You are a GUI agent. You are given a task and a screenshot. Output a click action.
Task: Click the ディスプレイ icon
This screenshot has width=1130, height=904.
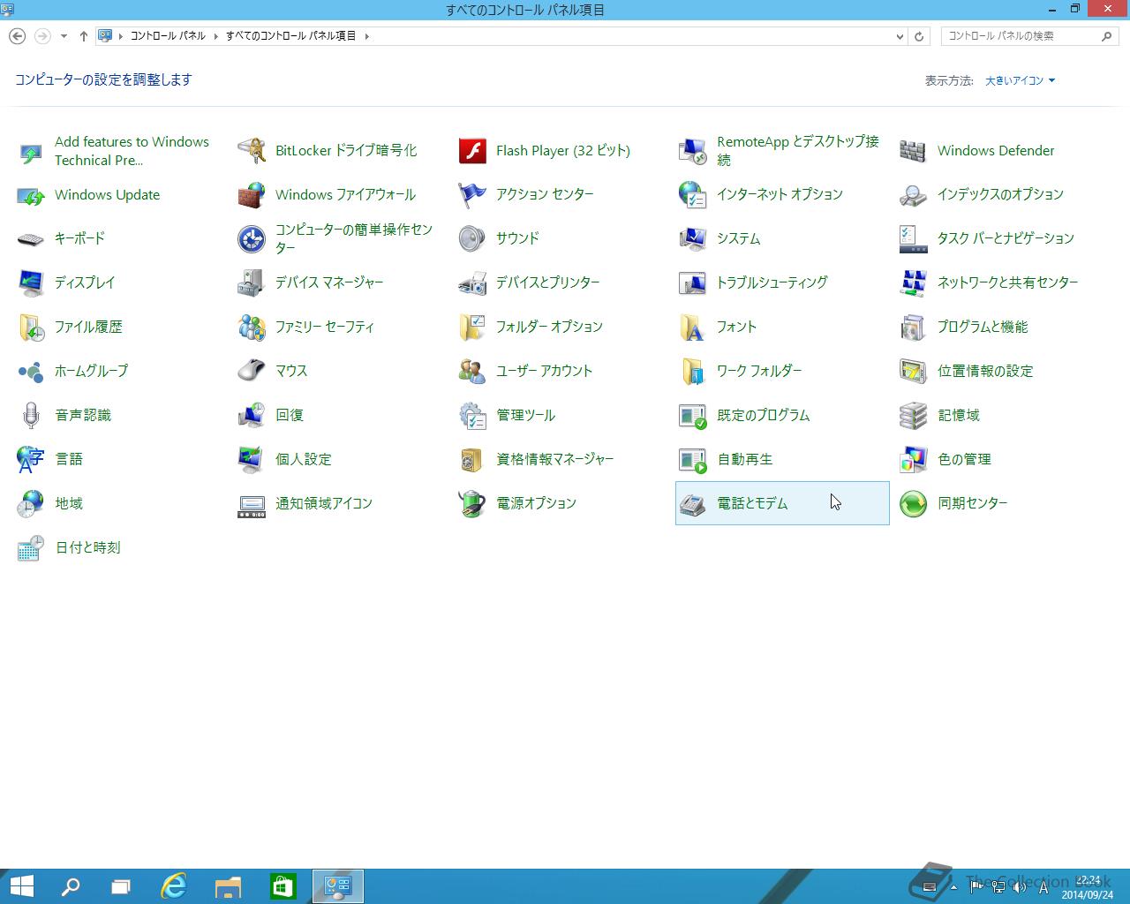31,282
